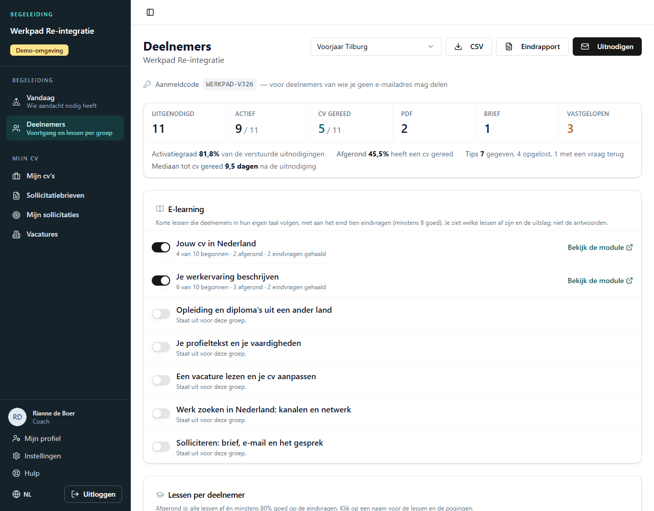Viewport: 654px width, 511px height.
Task: Click the user-gear icon for Mijn profiel
Action: pyautogui.click(x=16, y=438)
